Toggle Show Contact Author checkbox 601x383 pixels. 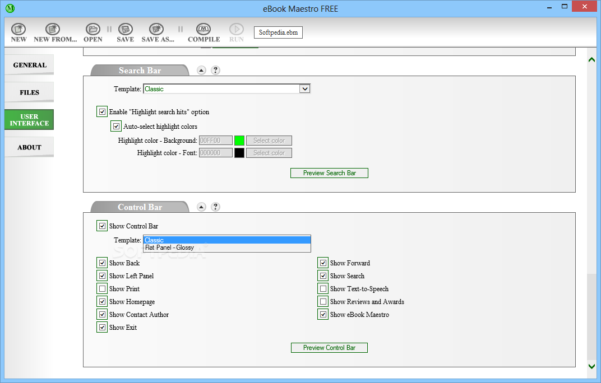pyautogui.click(x=102, y=315)
